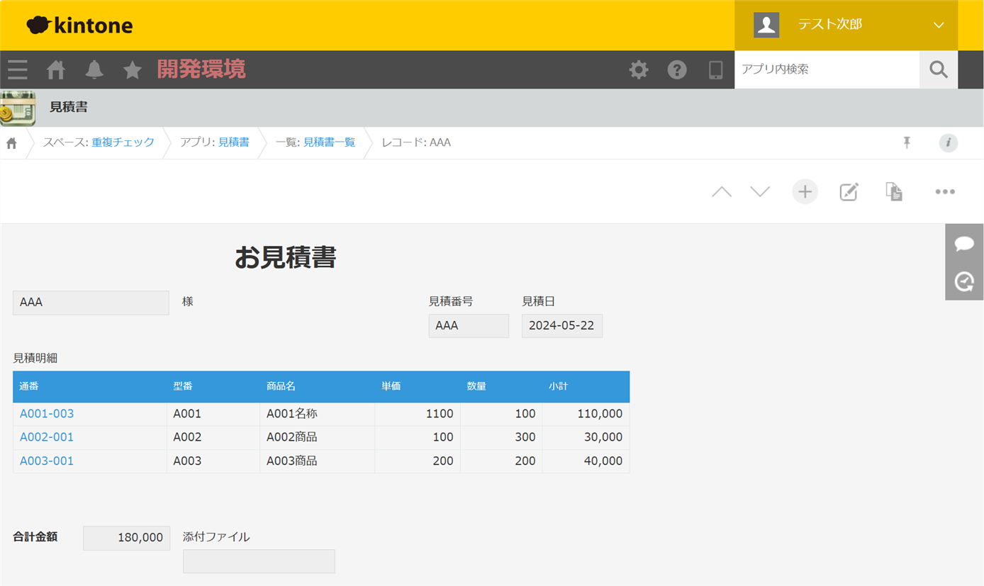
Task: Click the user avatar icon
Action: tap(766, 25)
